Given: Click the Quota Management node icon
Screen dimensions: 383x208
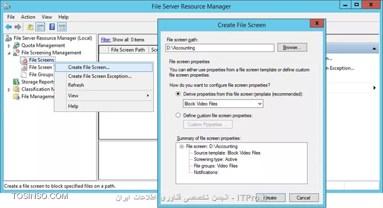Looking at the screenshot, I should (16, 45).
